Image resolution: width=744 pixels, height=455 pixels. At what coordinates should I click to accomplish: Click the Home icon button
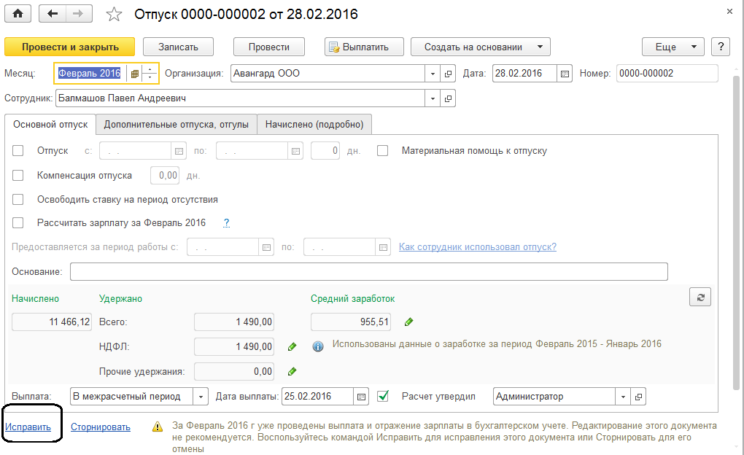click(x=18, y=14)
